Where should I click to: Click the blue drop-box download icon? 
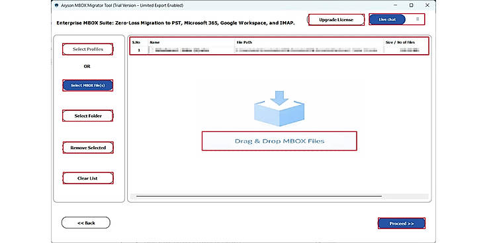[279, 108]
